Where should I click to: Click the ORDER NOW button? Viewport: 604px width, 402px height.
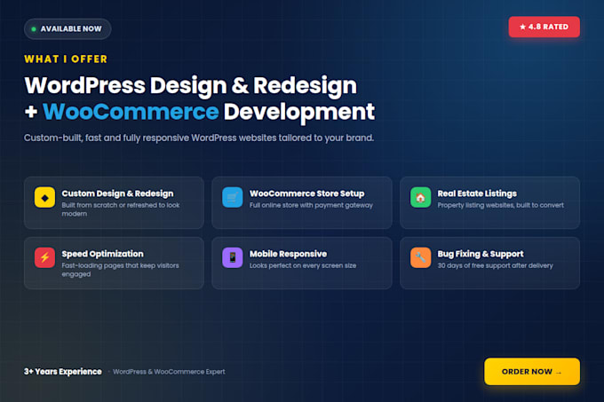pyautogui.click(x=532, y=372)
